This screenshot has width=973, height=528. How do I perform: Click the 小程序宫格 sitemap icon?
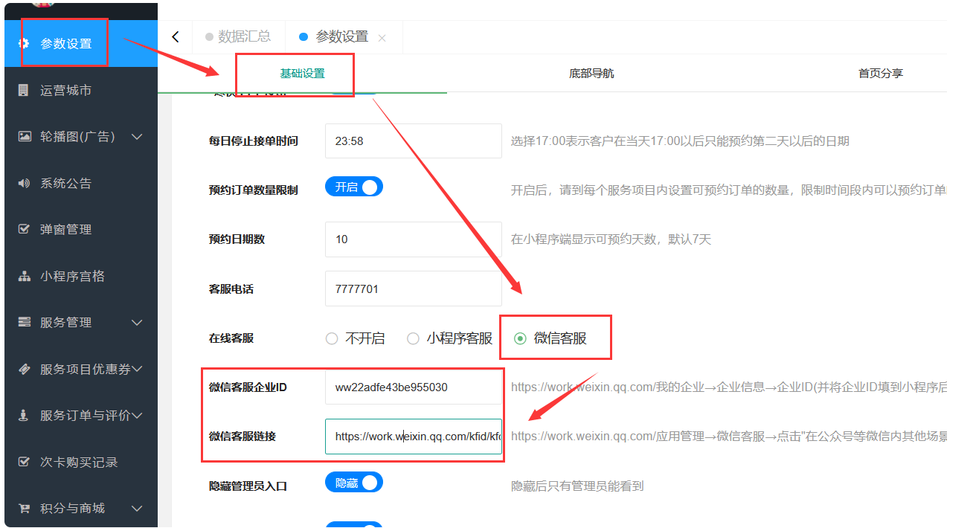point(24,276)
